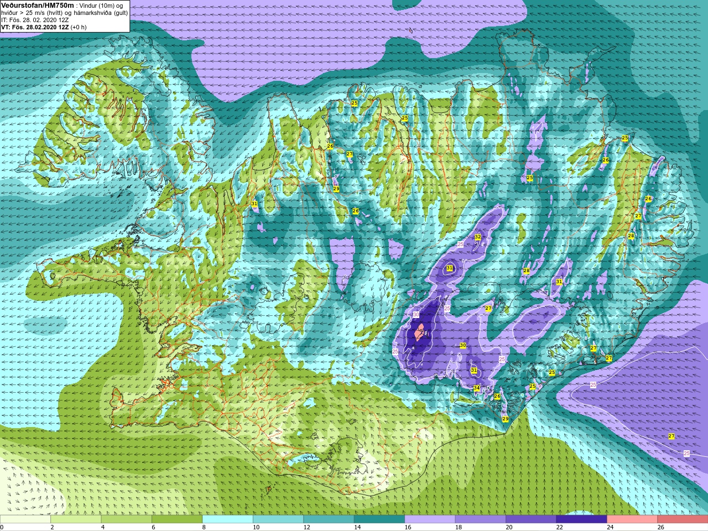The width and height of the screenshot is (708, 531).
Task: Click the legend scale number '6'
Action: click(x=153, y=527)
